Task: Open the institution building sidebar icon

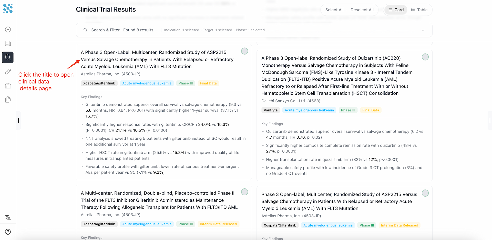Action: click(x=8, y=86)
